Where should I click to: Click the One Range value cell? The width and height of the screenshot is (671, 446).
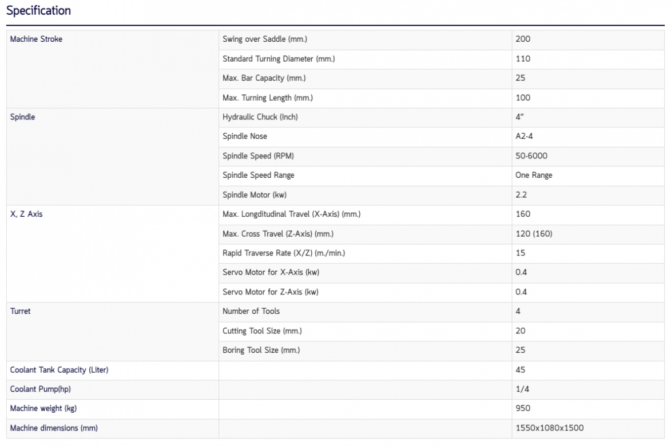pyautogui.click(x=534, y=176)
